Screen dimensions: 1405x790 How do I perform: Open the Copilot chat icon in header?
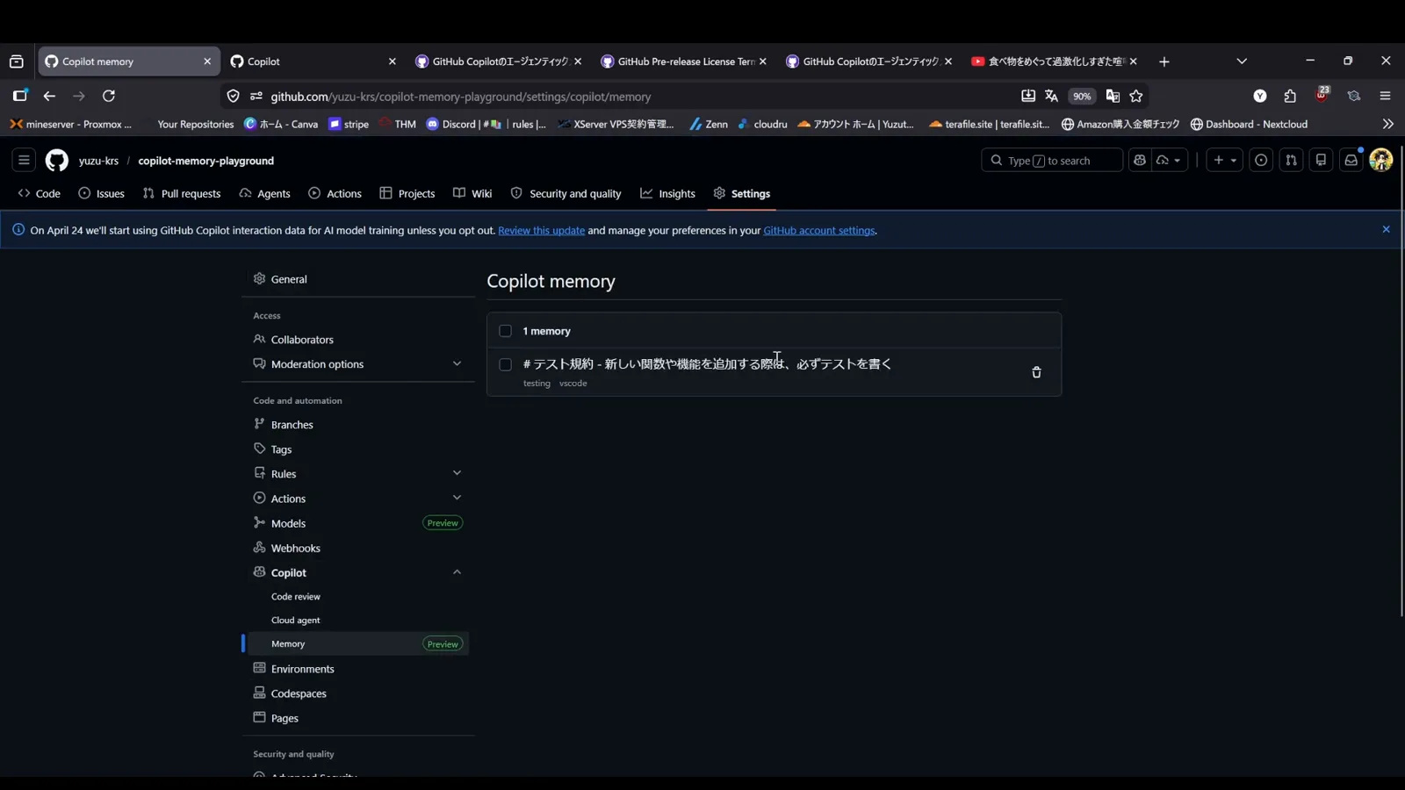pos(1140,161)
